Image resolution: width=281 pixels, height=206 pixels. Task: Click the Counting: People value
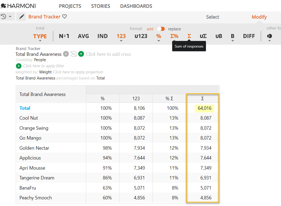coord(40,60)
